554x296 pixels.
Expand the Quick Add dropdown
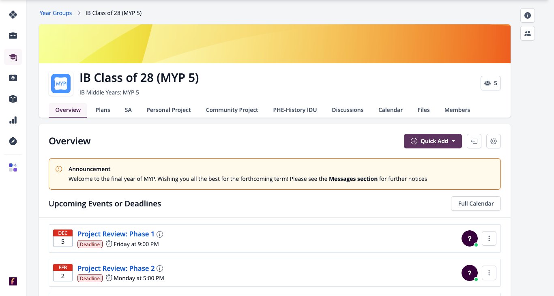click(x=433, y=141)
